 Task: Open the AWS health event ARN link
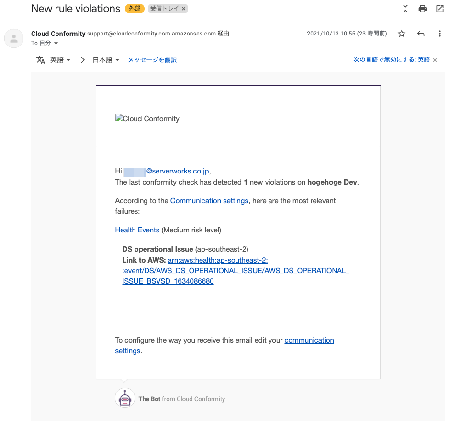coord(236,271)
